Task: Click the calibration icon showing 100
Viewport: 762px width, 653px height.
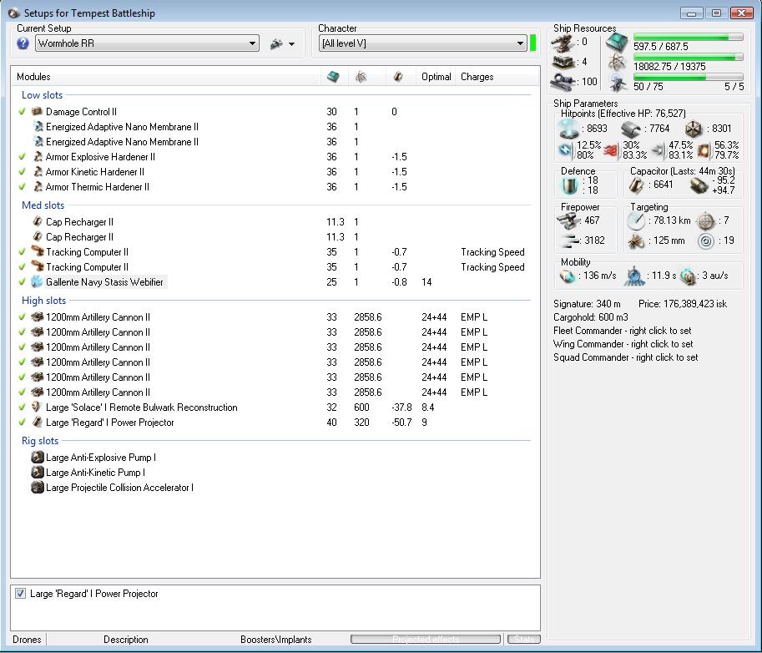Action: (x=563, y=81)
